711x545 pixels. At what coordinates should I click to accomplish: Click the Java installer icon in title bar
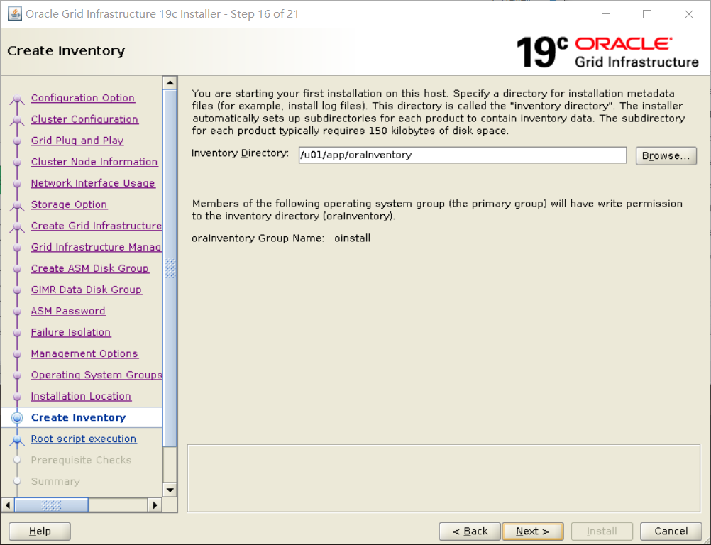[x=15, y=14]
